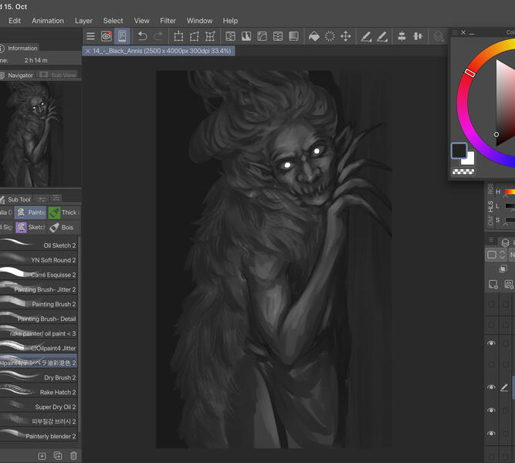515x463 pixels.
Task: Open the Animation menu
Action: (x=48, y=21)
